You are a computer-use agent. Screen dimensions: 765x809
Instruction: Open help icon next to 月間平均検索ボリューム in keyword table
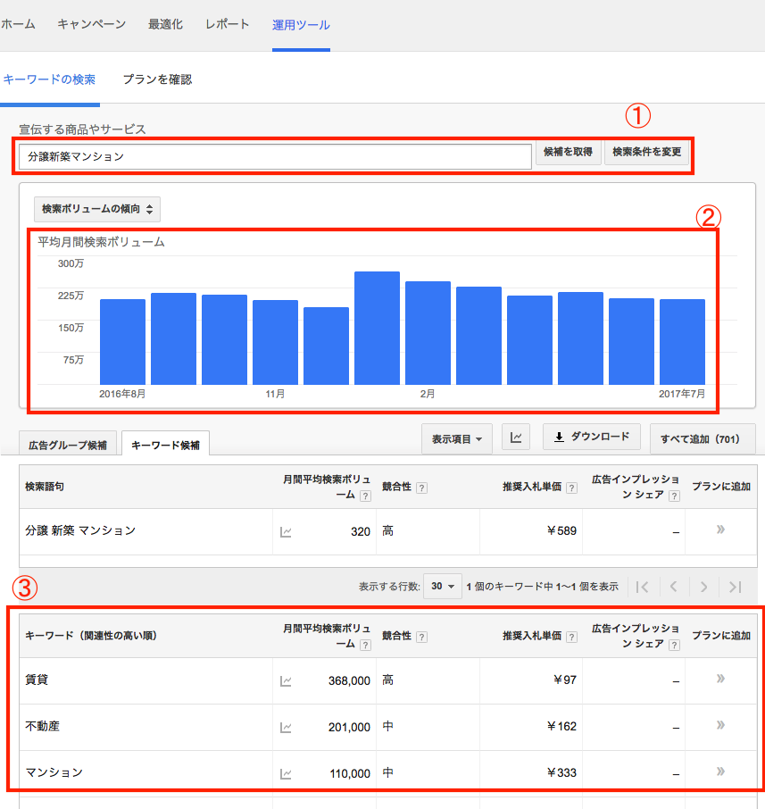(365, 645)
